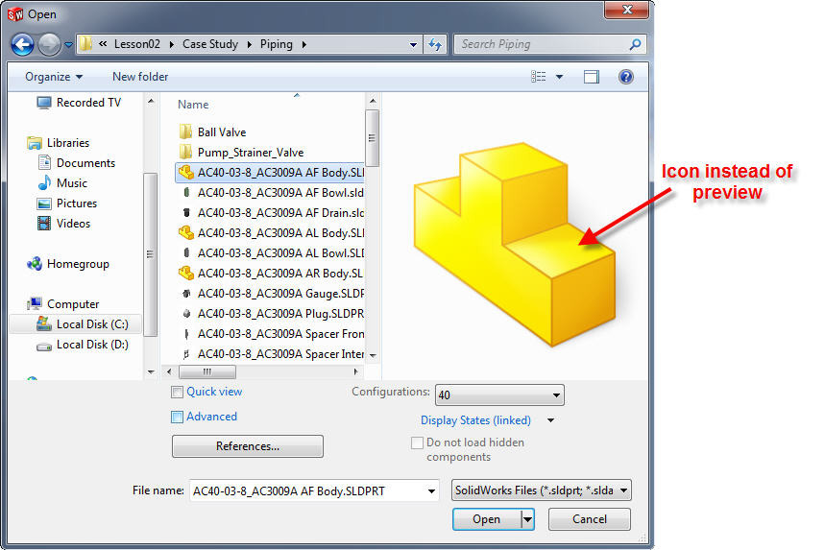Select Computer in the navigation pane
The height and width of the screenshot is (550, 825).
point(73,304)
